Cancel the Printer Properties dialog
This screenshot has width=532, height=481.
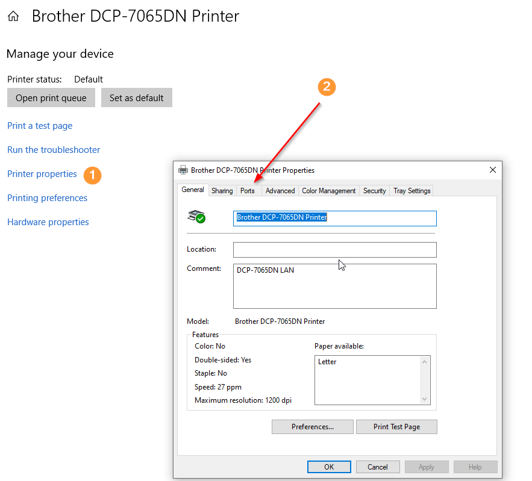point(378,467)
